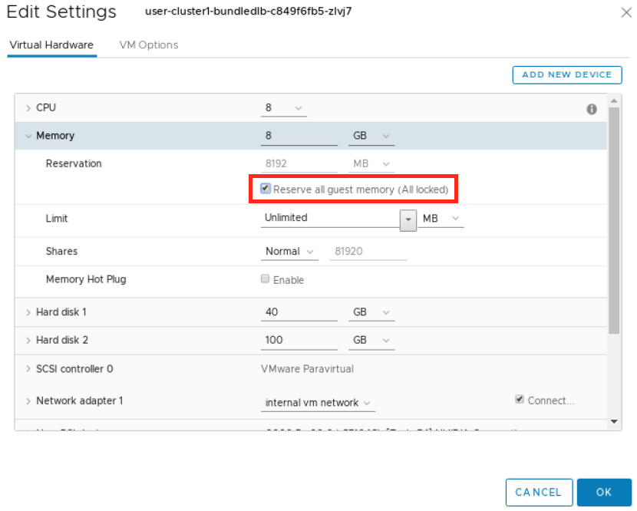Expand Network adapter 1 row
This screenshot has height=511, width=637.
28,401
